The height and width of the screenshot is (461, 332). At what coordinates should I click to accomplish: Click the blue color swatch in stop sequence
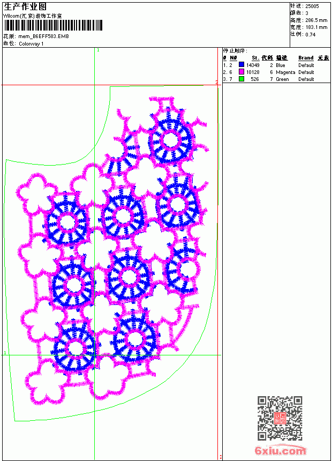242,65
